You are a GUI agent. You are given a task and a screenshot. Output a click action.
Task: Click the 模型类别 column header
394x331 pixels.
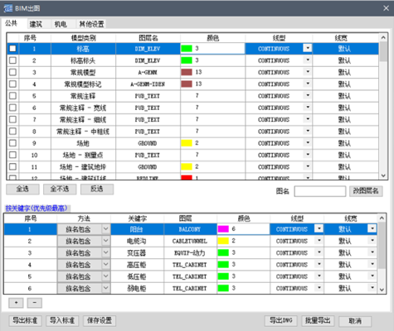click(x=83, y=38)
